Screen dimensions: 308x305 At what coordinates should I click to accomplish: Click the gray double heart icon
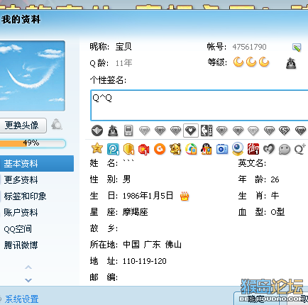(269, 149)
